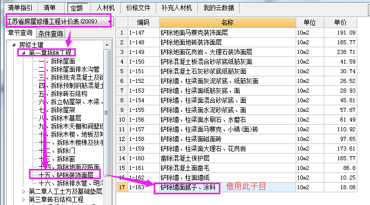The width and height of the screenshot is (370, 205).
Task: Select tree item 十三、拆除窗
Action: click(x=57, y=159)
